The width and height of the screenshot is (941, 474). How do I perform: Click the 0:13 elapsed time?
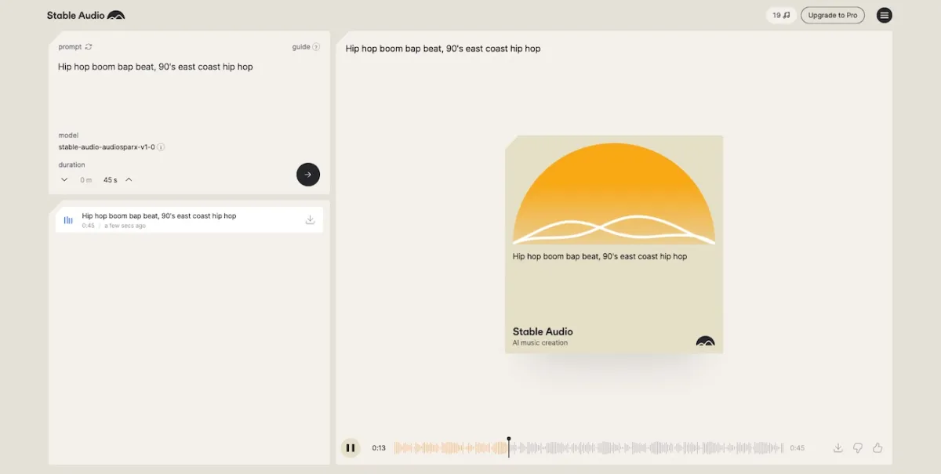379,448
